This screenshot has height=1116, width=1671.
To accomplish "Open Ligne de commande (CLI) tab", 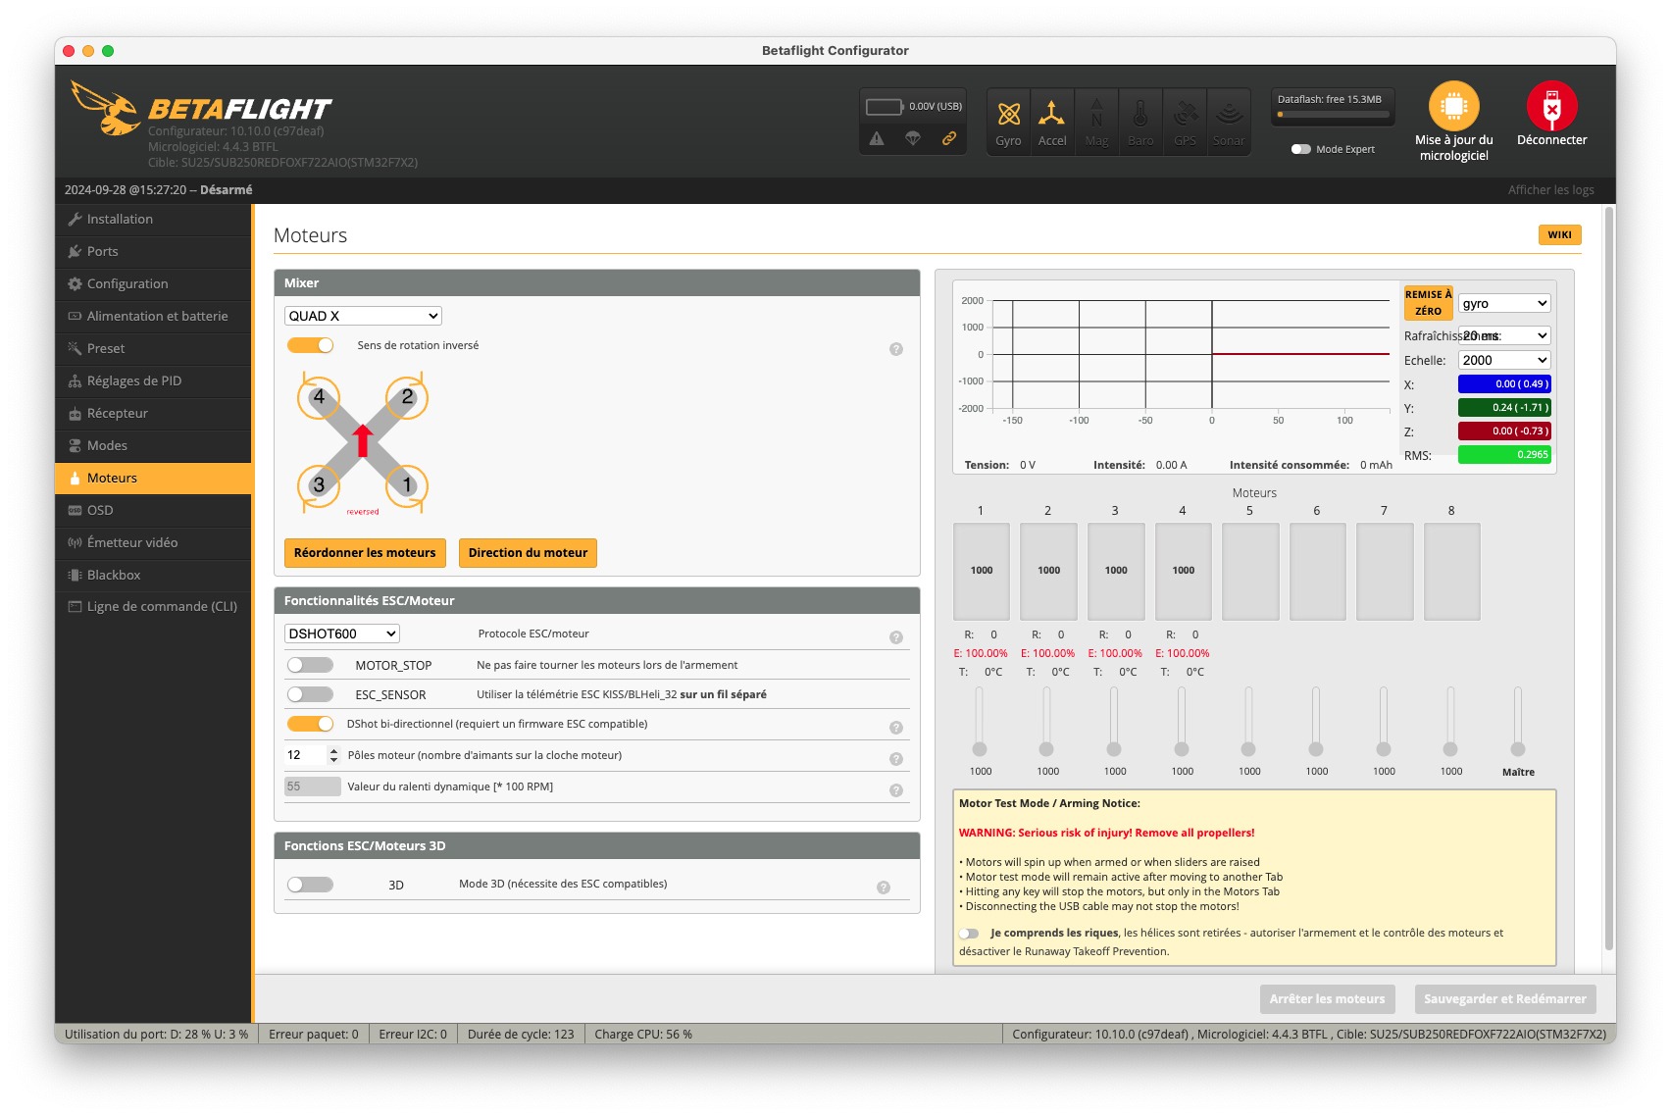I will coord(154,607).
